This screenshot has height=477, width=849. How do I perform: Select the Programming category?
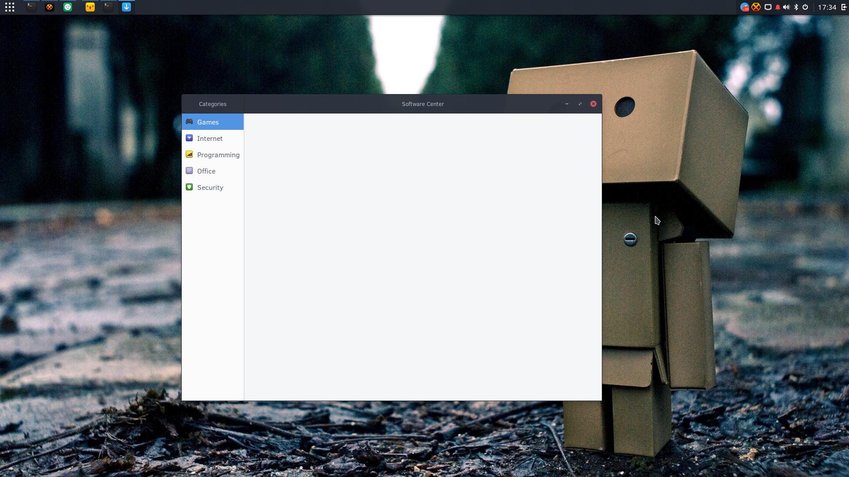(213, 155)
